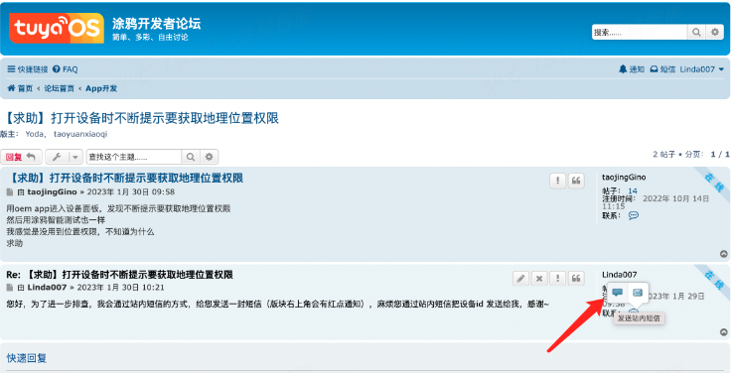This screenshot has height=373, width=731.
Task: Open moderator Yoda profile
Action: coord(35,134)
